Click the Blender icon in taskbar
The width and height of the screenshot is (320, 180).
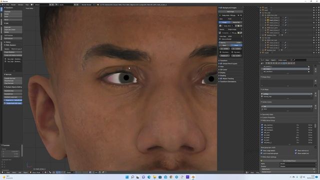click(x=193, y=177)
